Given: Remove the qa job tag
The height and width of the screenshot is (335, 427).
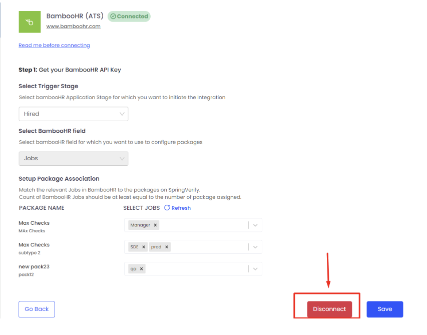Looking at the screenshot, I should 142,269.
